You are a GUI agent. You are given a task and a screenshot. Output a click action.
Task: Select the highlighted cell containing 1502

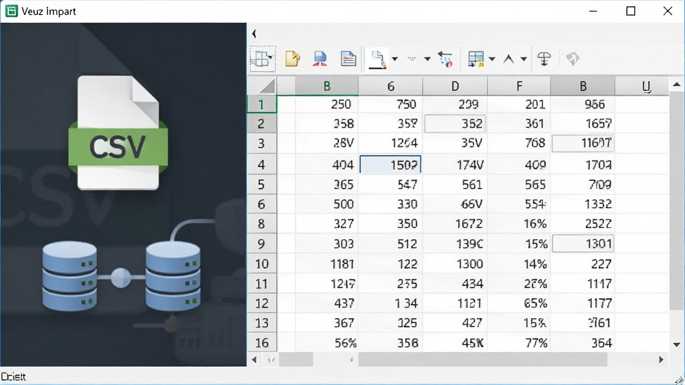[x=391, y=164]
